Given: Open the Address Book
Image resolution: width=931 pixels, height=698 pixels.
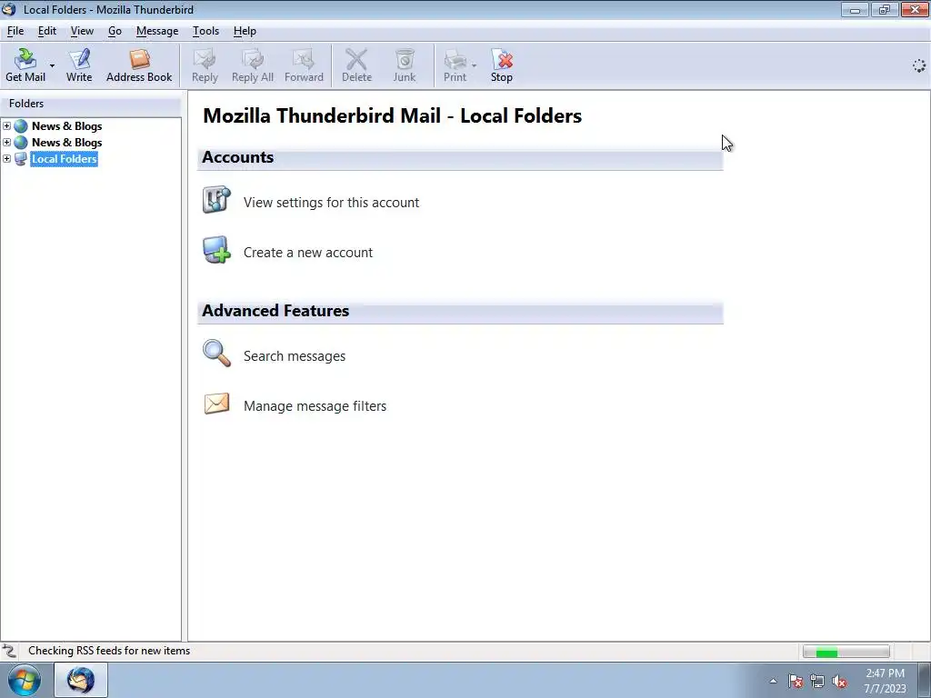Looking at the screenshot, I should tap(139, 65).
